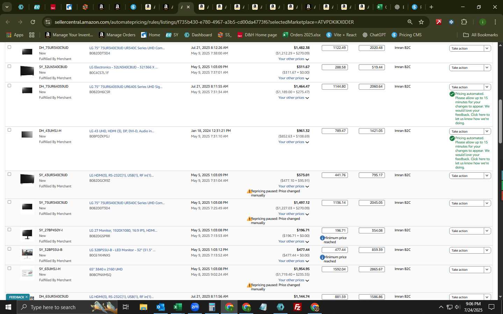
Task: Open the Pricing CMS bookmark
Action: click(407, 35)
